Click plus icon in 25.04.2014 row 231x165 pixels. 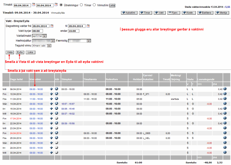pos(51,138)
